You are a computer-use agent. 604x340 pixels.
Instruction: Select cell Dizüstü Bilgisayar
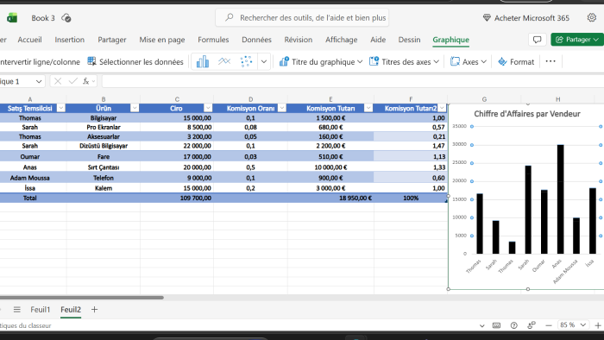click(x=104, y=146)
